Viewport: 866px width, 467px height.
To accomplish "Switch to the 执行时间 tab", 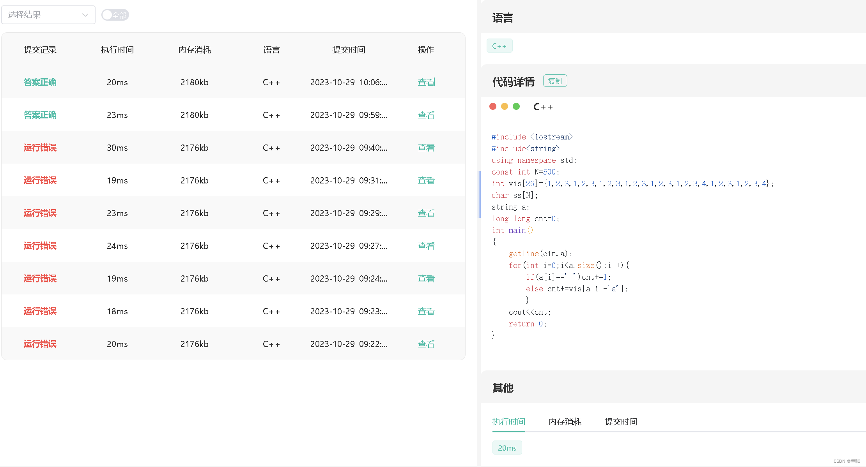I will tap(508, 422).
